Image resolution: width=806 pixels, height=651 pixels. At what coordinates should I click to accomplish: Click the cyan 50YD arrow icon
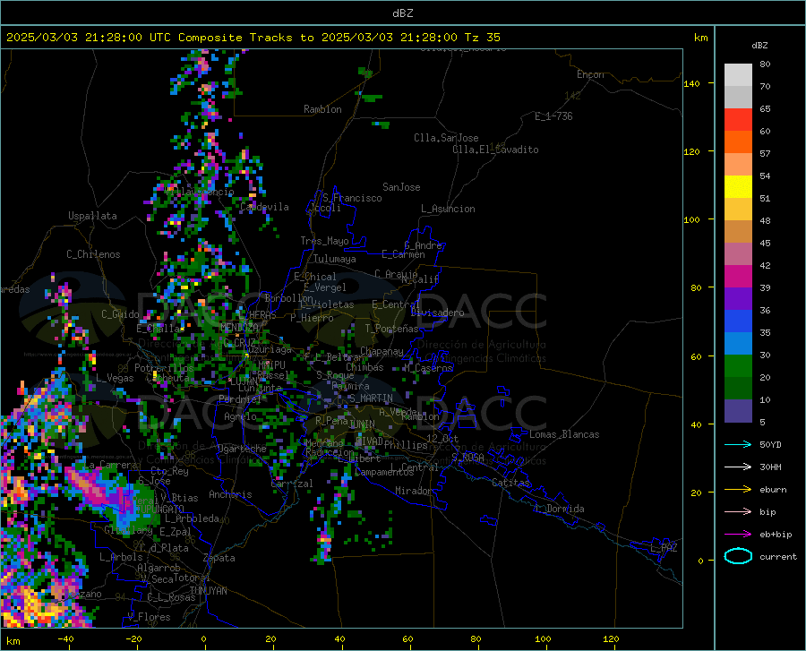[738, 444]
